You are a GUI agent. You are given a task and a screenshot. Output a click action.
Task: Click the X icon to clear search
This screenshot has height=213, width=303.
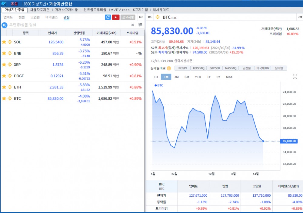[x=132, y=25]
